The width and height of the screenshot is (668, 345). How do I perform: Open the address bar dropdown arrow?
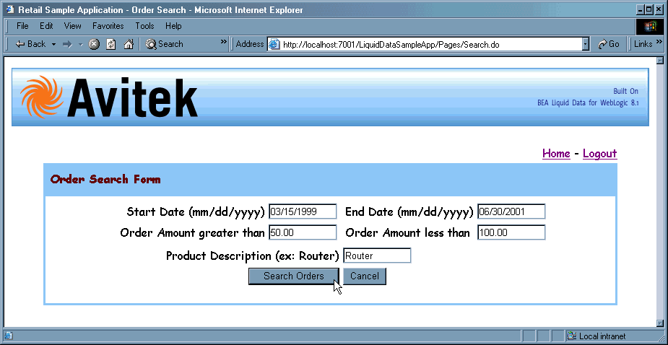click(x=586, y=44)
